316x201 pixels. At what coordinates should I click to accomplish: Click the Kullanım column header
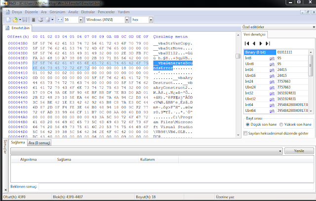click(158, 160)
